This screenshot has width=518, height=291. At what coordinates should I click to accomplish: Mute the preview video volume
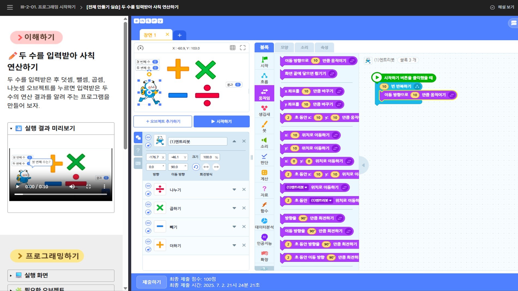72,186
